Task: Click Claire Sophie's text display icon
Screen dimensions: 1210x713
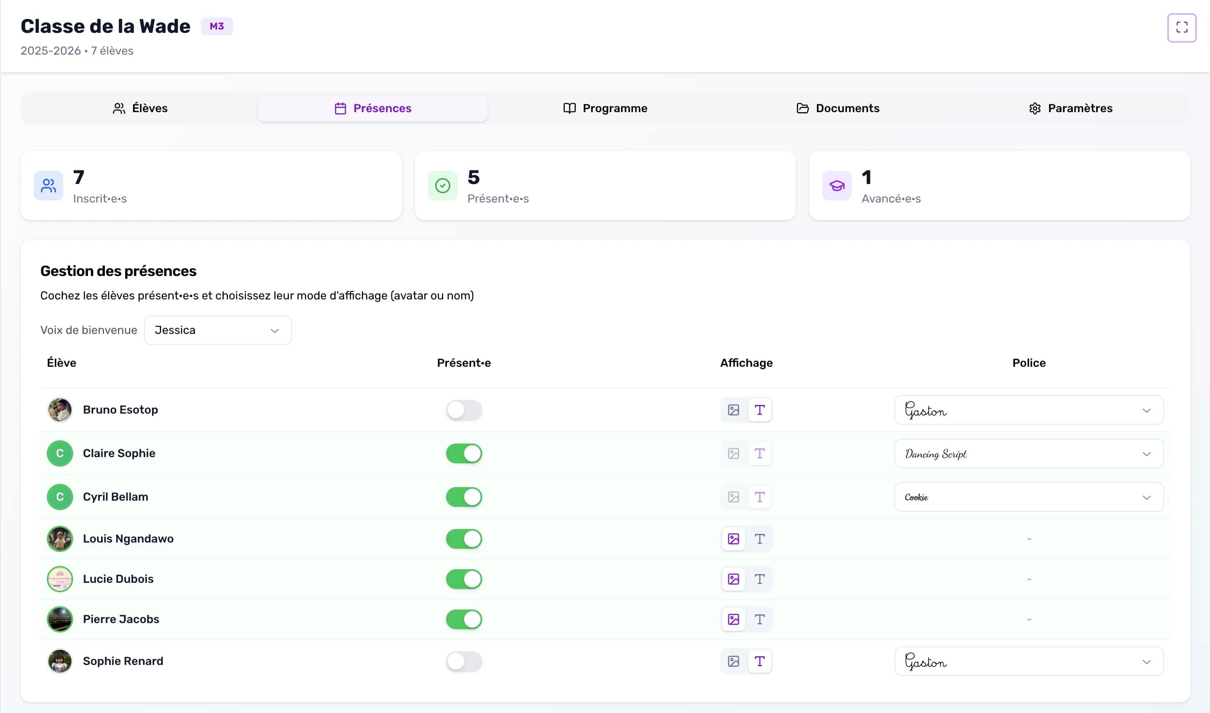Action: (759, 453)
